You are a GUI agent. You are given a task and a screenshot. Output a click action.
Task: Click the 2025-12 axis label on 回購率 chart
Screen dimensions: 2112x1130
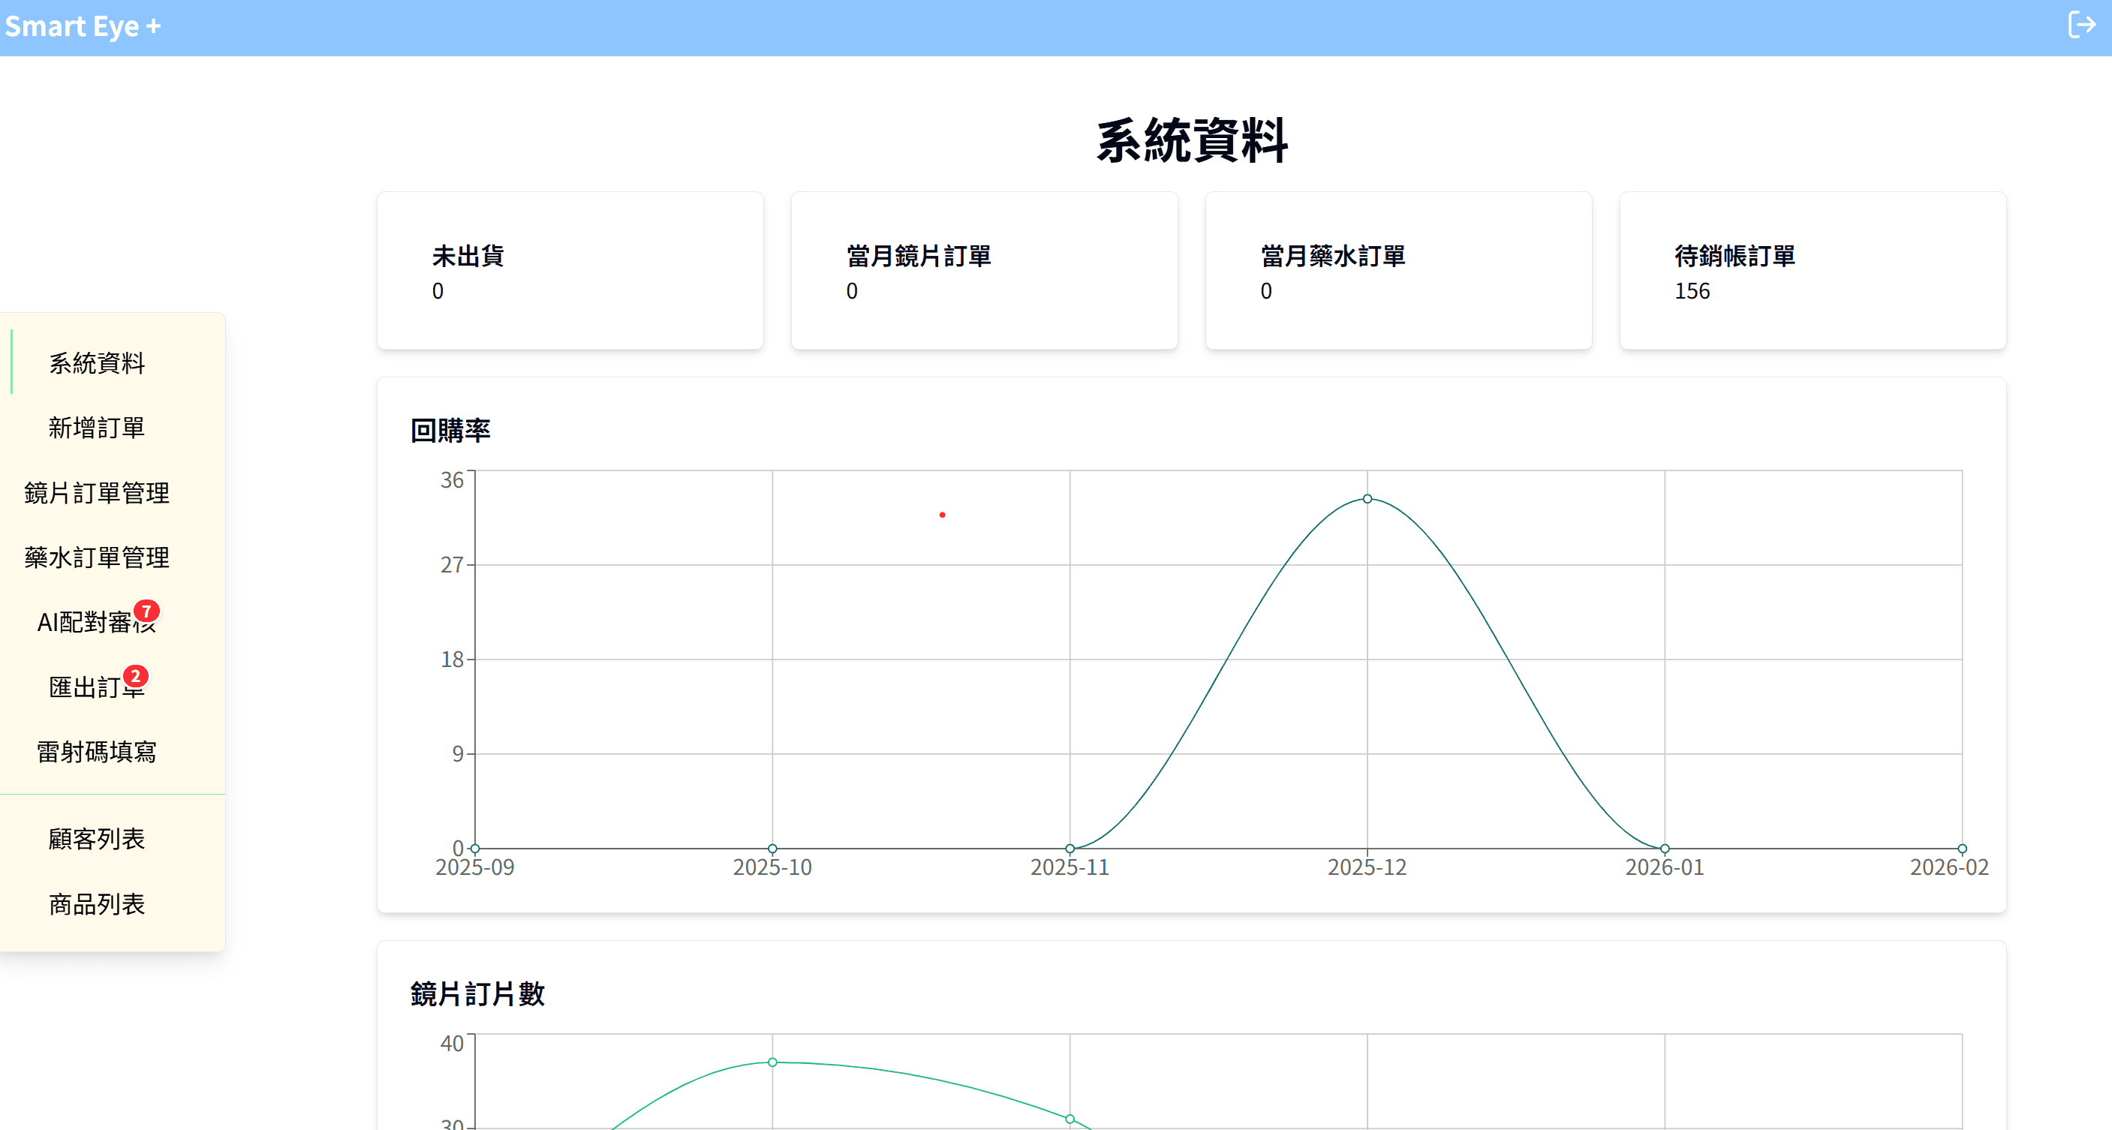click(1366, 867)
